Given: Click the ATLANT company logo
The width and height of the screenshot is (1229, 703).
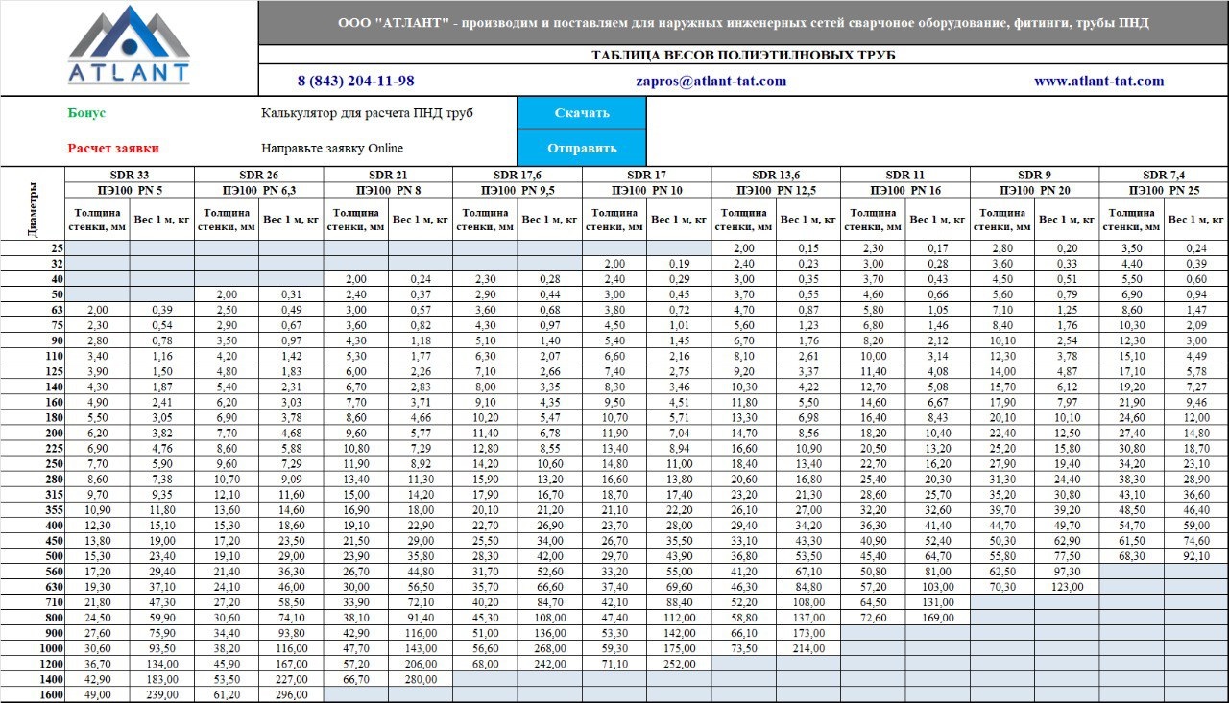Looking at the screenshot, I should [x=129, y=46].
